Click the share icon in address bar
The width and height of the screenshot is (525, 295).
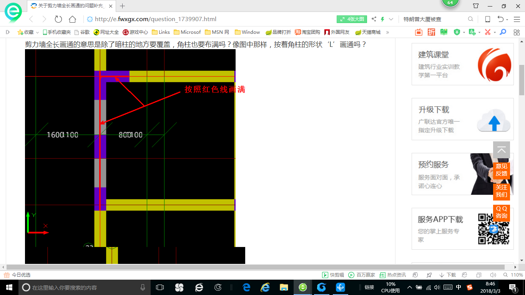click(374, 19)
